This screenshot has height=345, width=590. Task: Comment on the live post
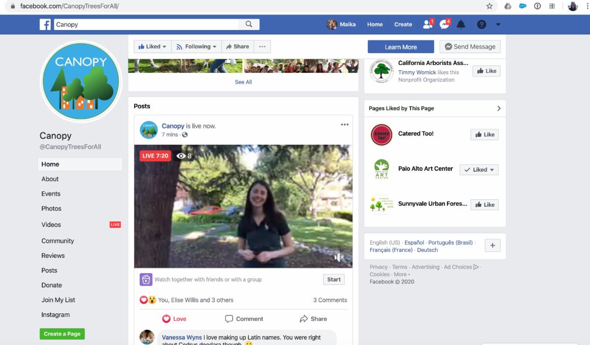244,319
